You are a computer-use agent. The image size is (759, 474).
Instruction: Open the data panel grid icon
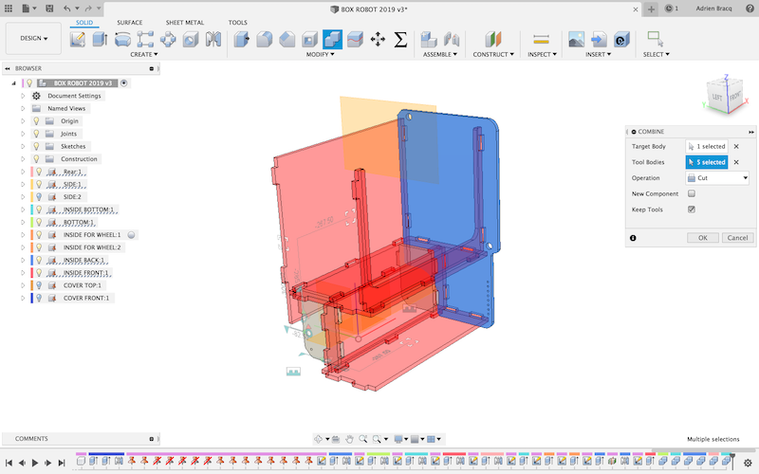pyautogui.click(x=9, y=9)
